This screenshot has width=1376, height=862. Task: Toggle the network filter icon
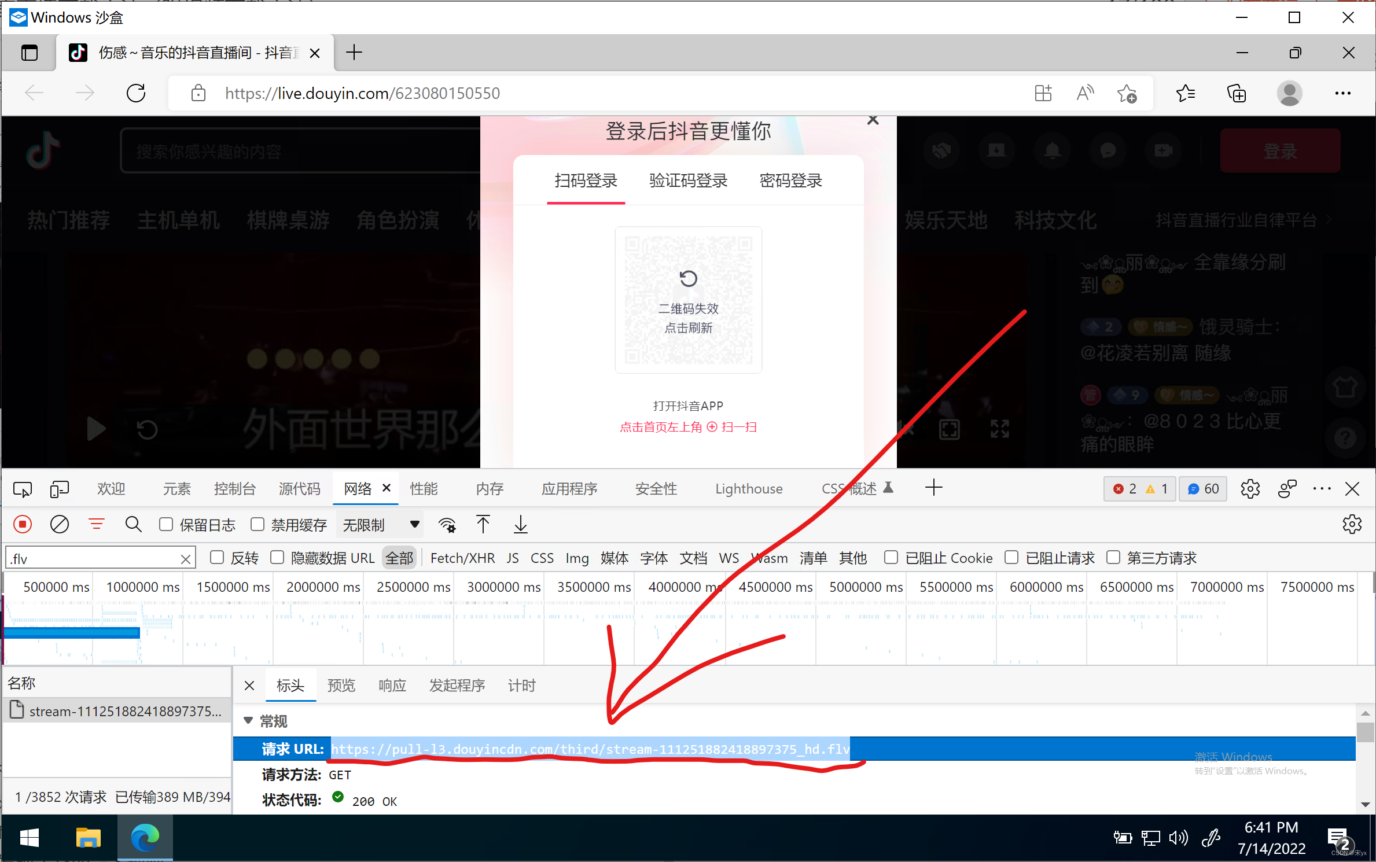(96, 524)
